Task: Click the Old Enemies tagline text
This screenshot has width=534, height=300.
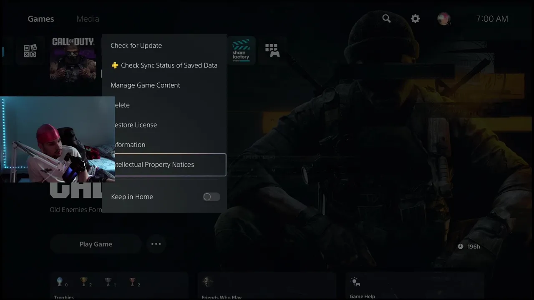Action: pyautogui.click(x=76, y=210)
